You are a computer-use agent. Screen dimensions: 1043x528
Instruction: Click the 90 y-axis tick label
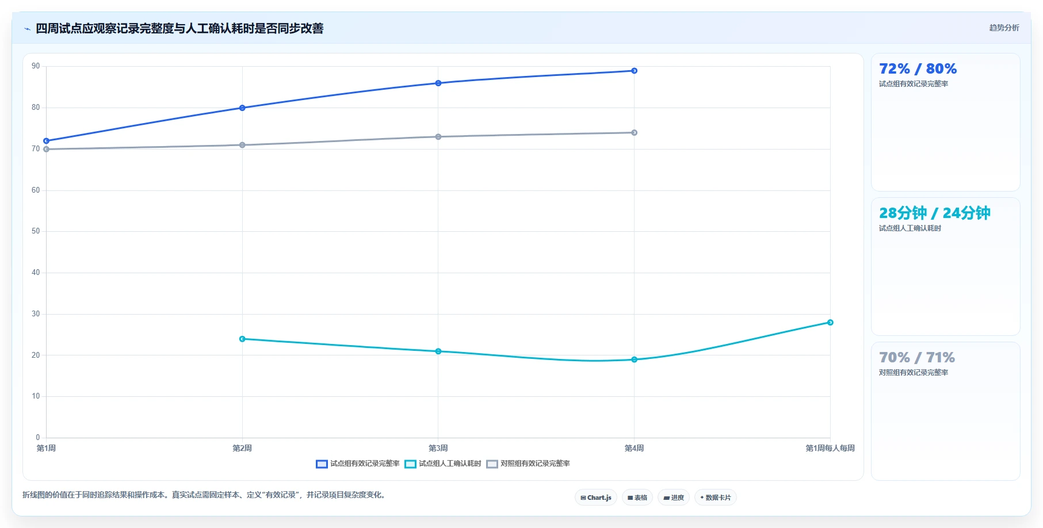pos(36,66)
